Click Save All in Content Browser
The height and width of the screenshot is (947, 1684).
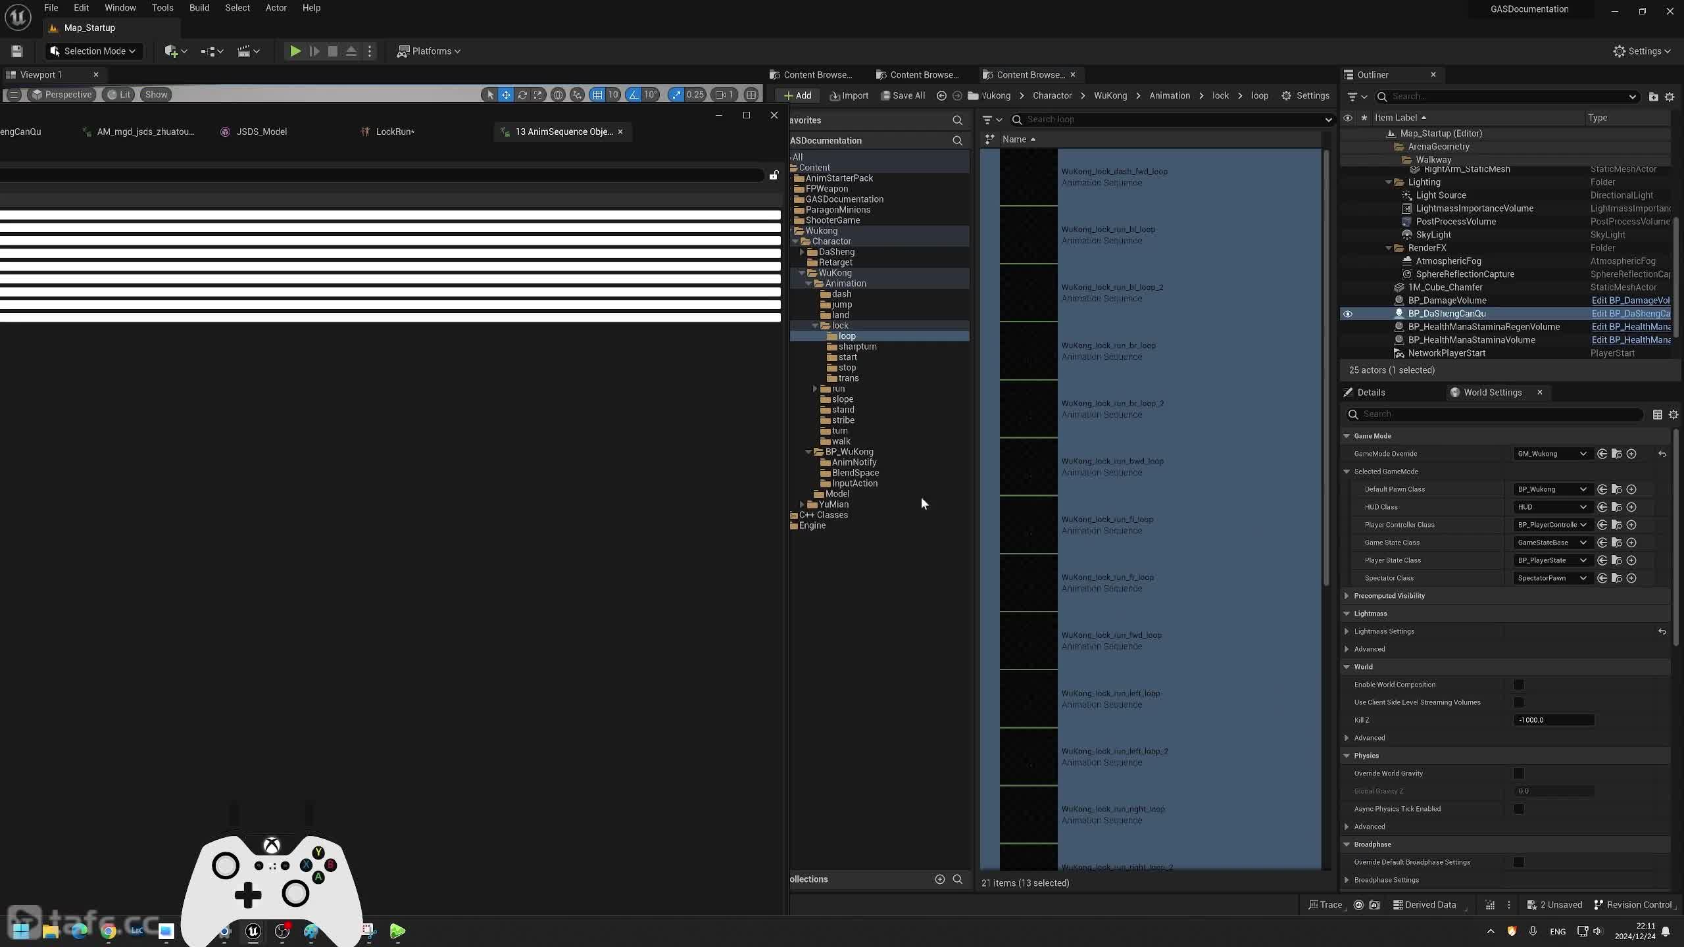[903, 95]
